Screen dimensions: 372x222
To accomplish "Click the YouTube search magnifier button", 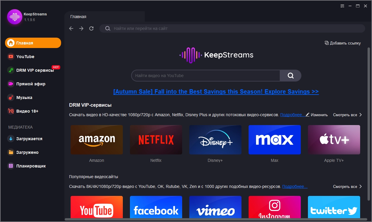I will 291,76.
